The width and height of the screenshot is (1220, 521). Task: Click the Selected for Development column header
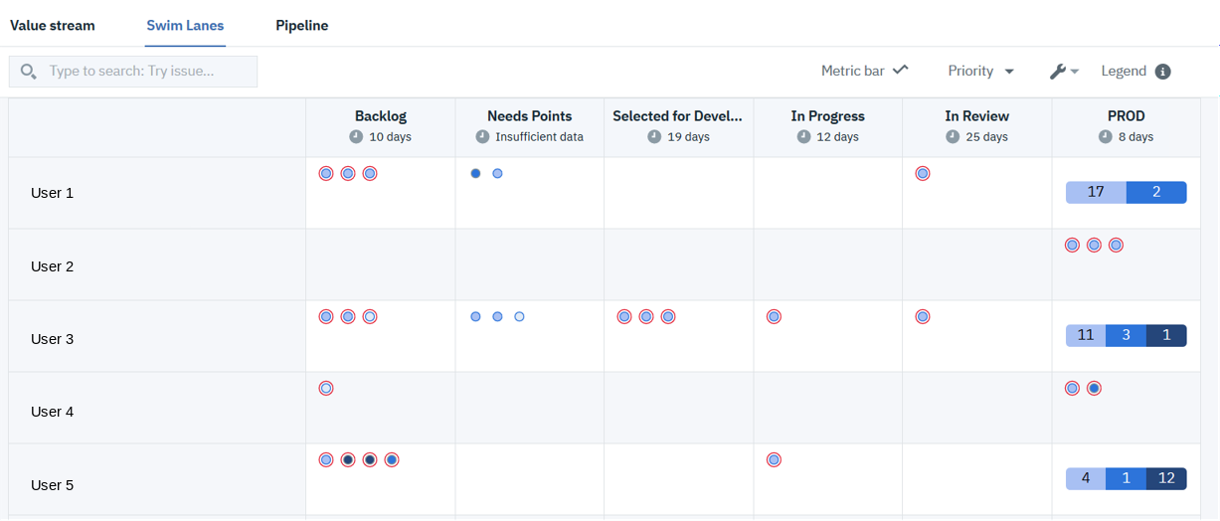click(x=677, y=116)
